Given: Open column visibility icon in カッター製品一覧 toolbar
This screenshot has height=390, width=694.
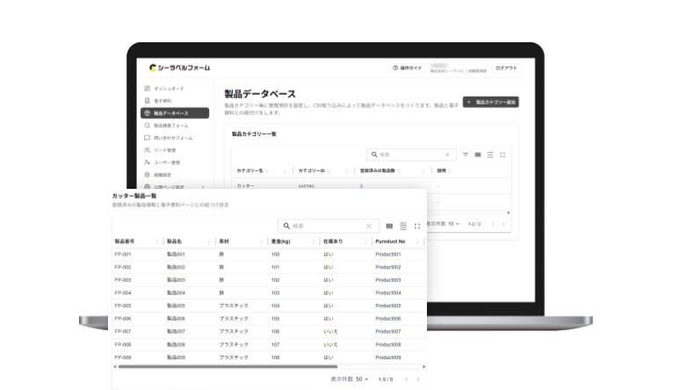Looking at the screenshot, I should (x=389, y=227).
